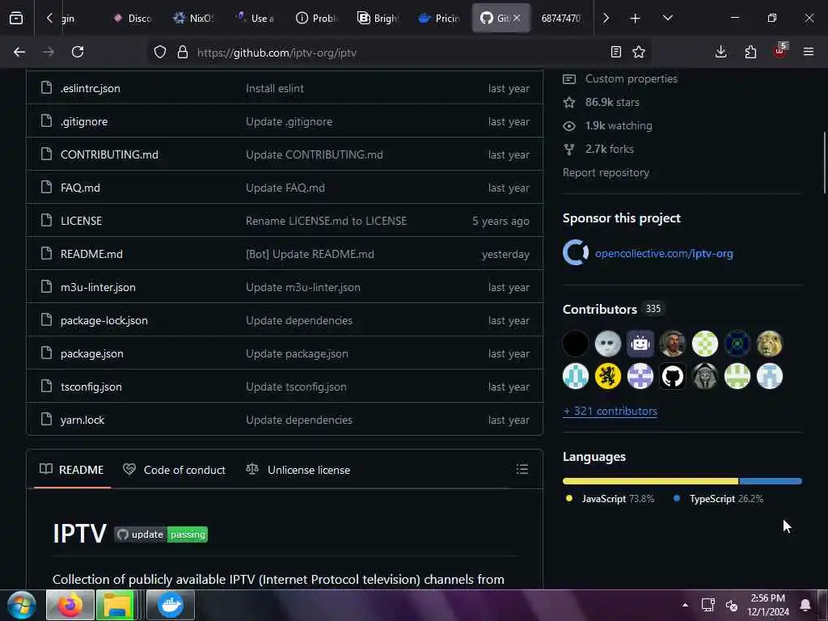Open the .eslintrc.json file
Viewport: 828px width, 621px height.
[91, 88]
